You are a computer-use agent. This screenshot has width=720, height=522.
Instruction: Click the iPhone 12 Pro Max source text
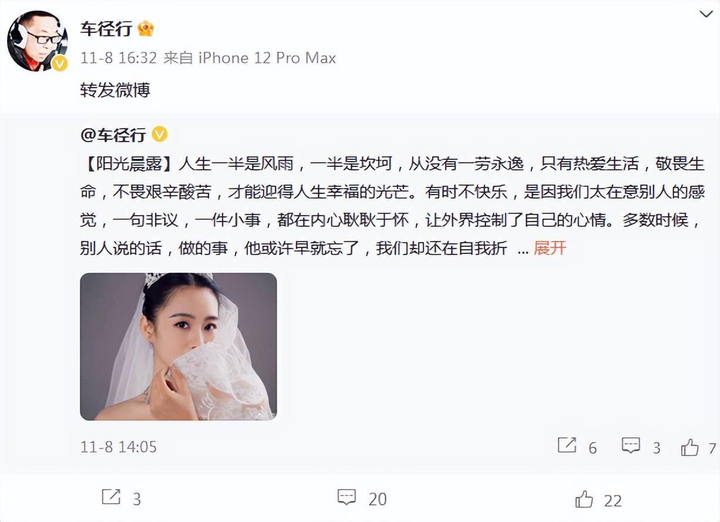tap(267, 58)
